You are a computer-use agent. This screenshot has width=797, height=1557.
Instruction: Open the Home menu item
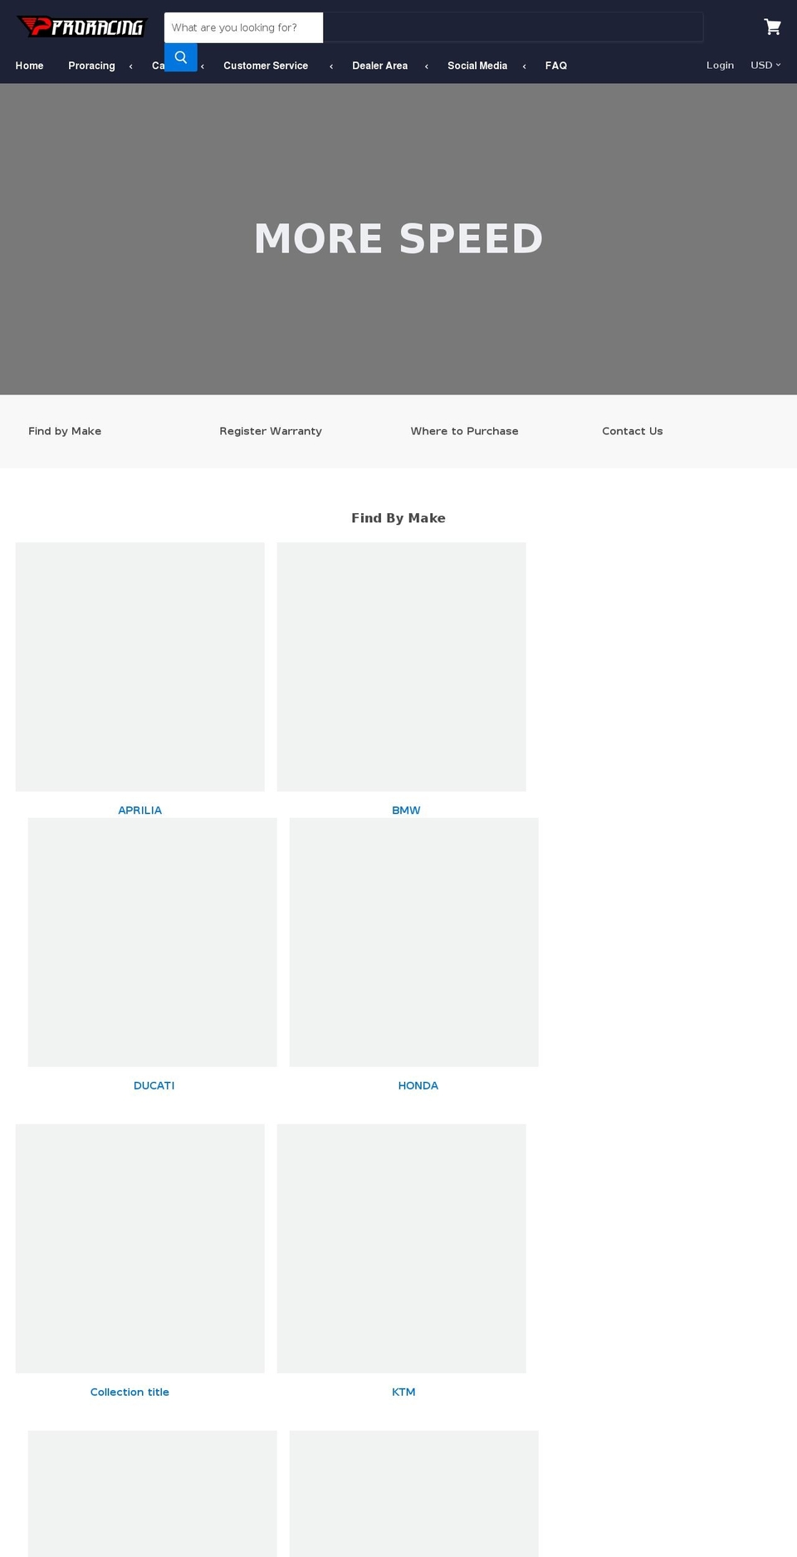coord(29,66)
